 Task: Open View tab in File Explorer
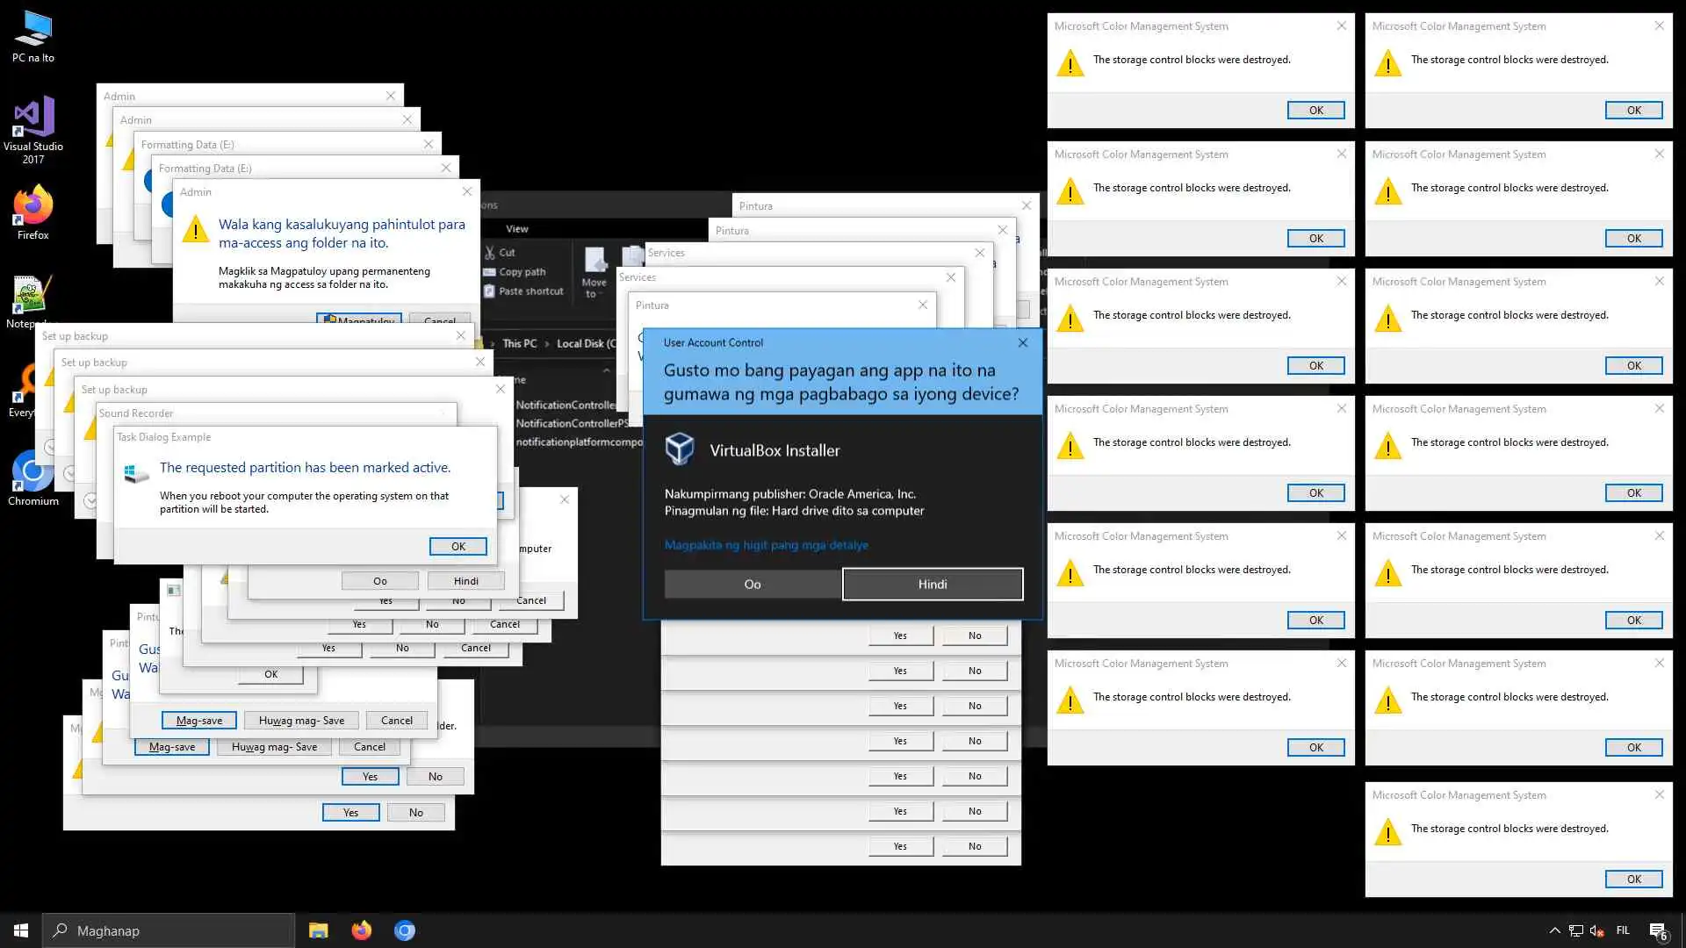[x=516, y=229]
